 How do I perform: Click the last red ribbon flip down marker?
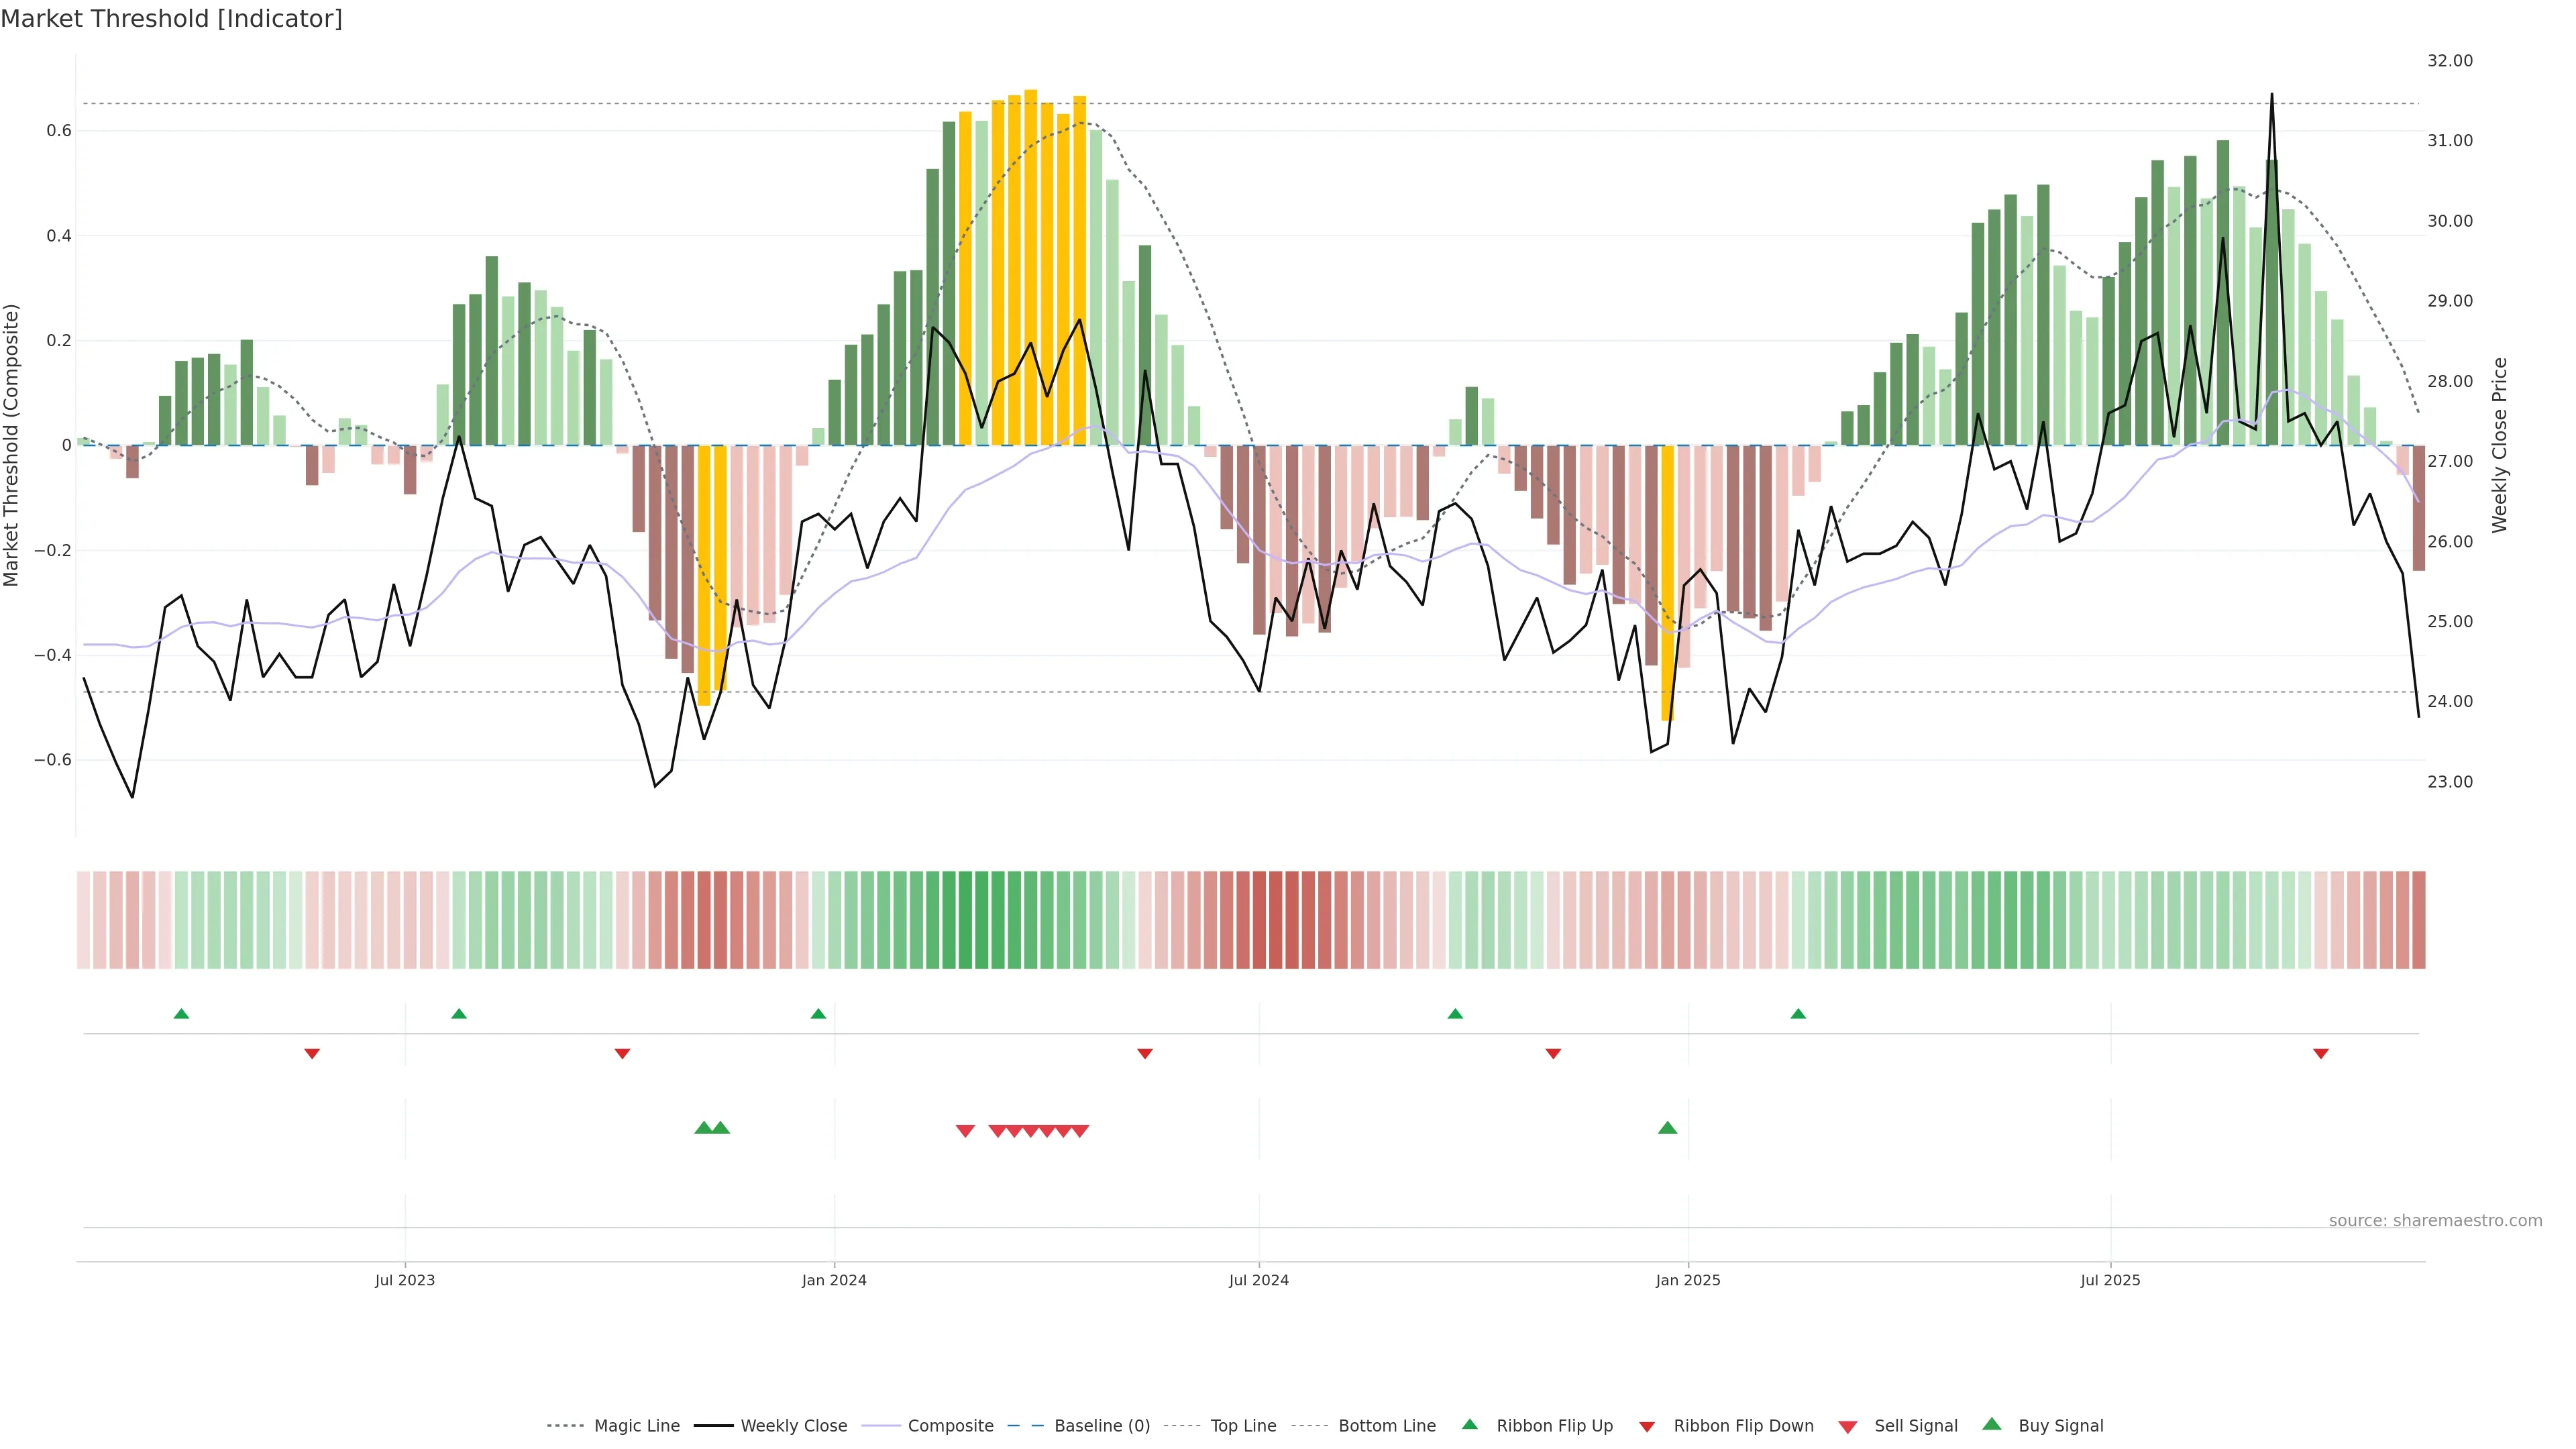pyautogui.click(x=2320, y=1054)
